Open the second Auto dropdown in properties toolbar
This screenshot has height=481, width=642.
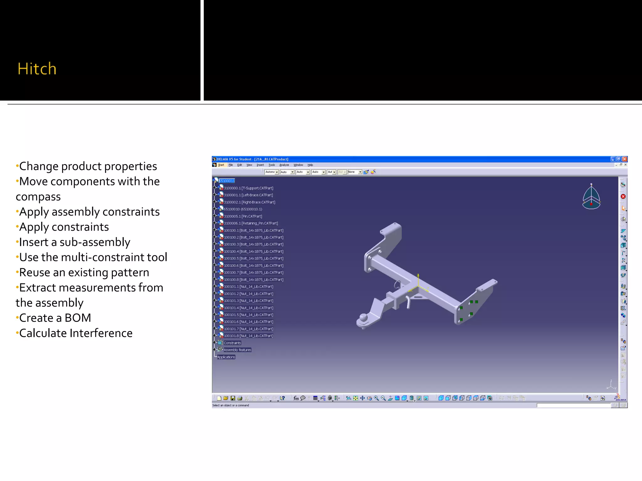point(287,172)
